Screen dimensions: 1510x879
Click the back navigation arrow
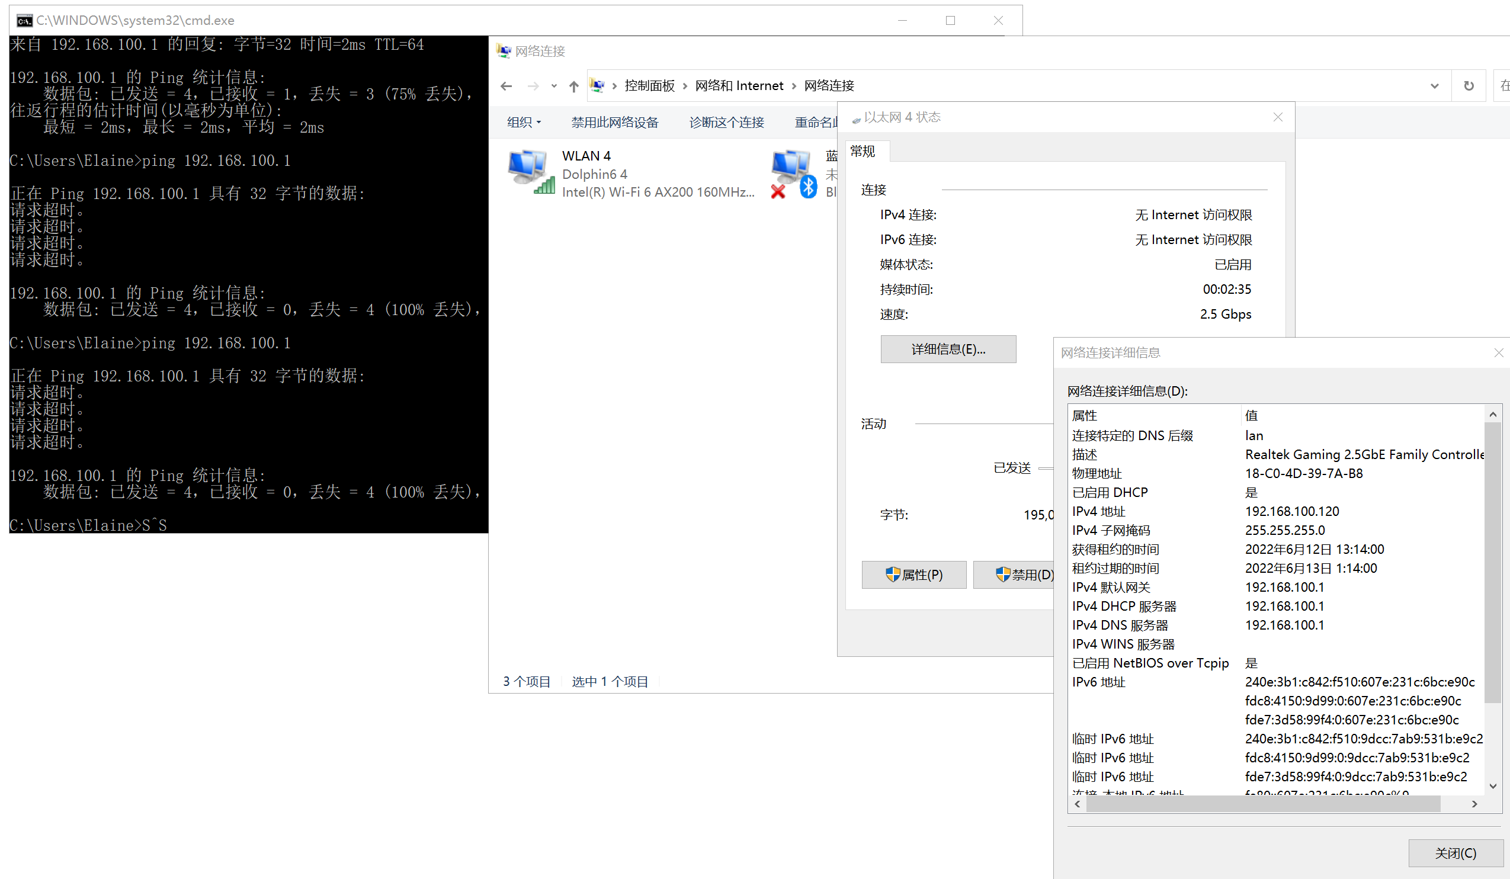click(506, 86)
